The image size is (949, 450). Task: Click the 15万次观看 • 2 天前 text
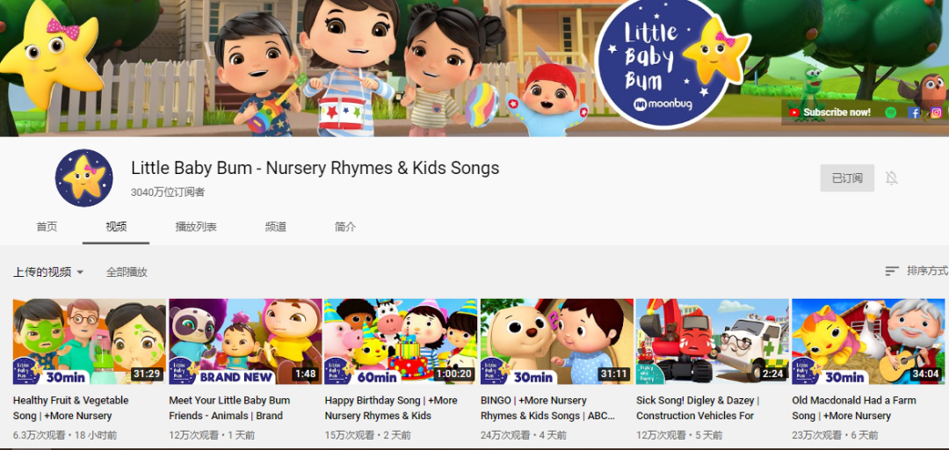pos(368,435)
